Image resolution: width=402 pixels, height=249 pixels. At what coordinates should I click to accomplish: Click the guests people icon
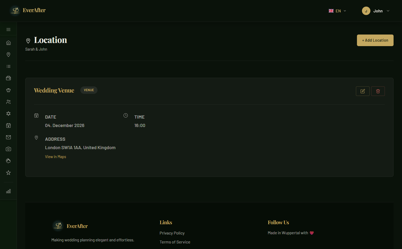(8, 102)
